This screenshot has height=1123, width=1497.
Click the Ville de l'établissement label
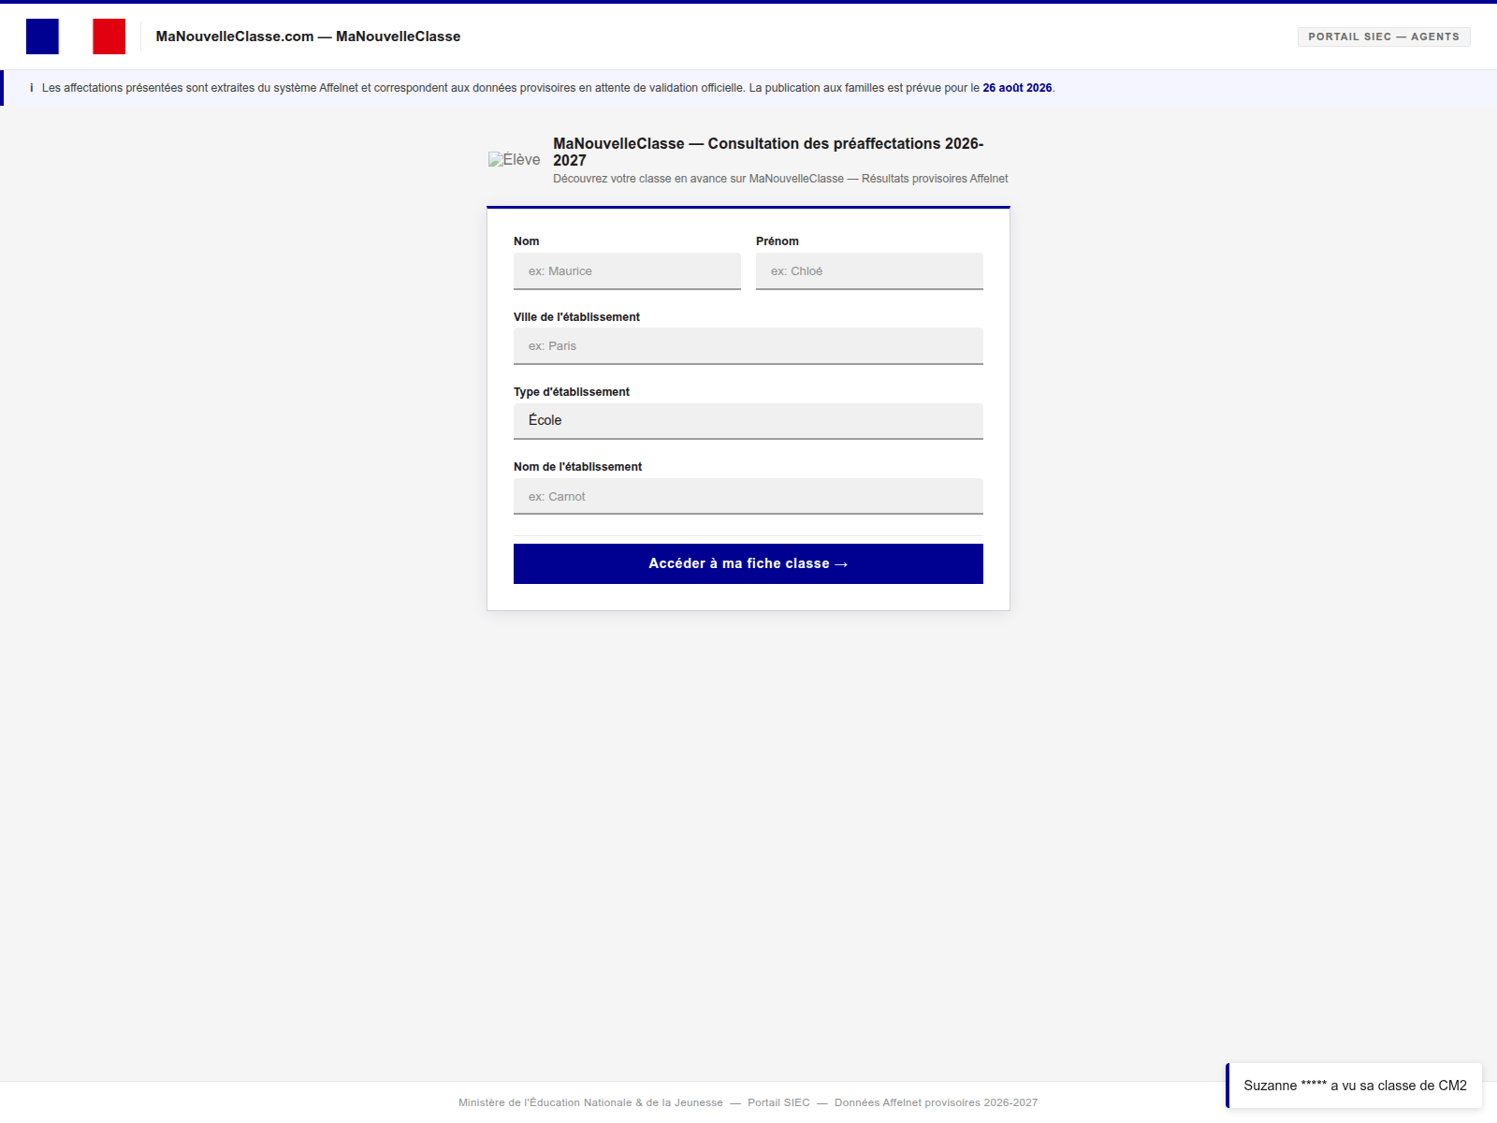[x=576, y=317]
